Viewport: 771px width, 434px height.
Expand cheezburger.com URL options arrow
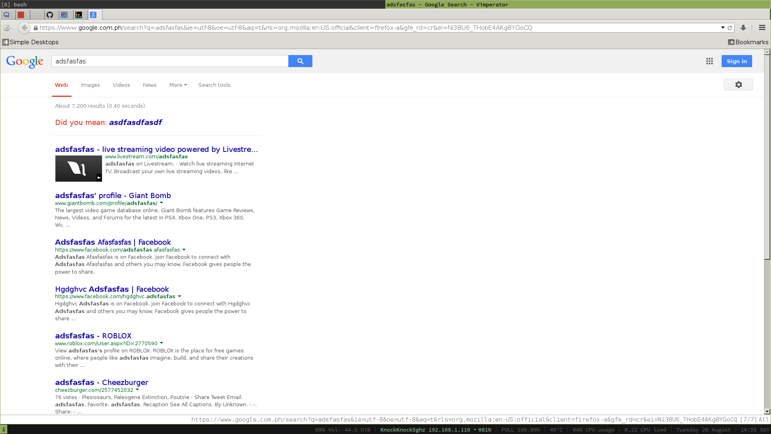137,390
